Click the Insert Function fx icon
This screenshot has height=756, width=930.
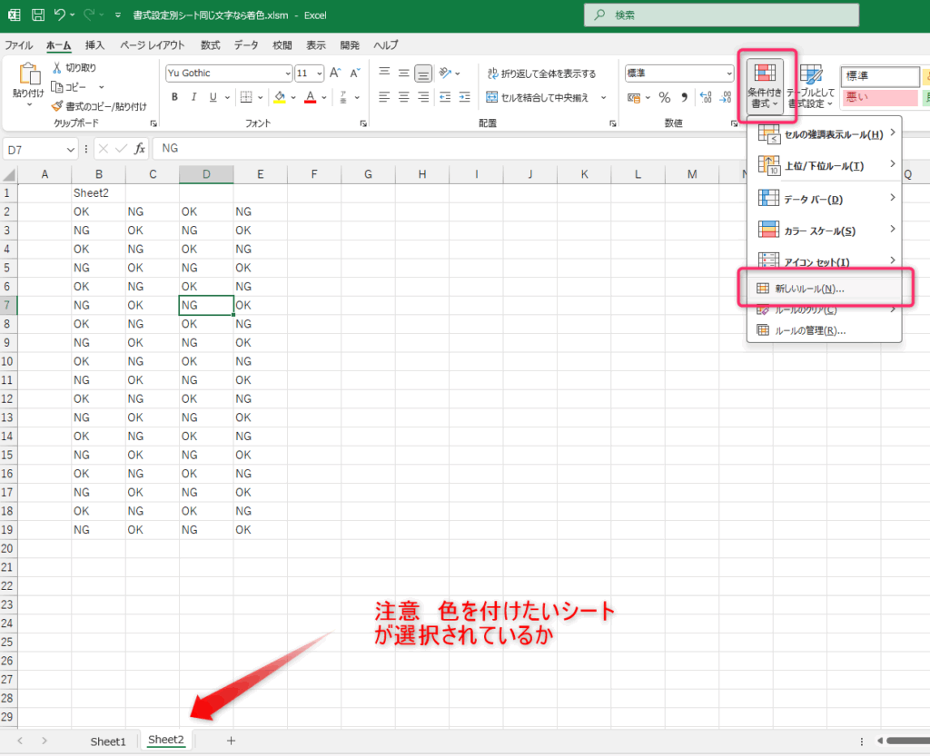[140, 149]
